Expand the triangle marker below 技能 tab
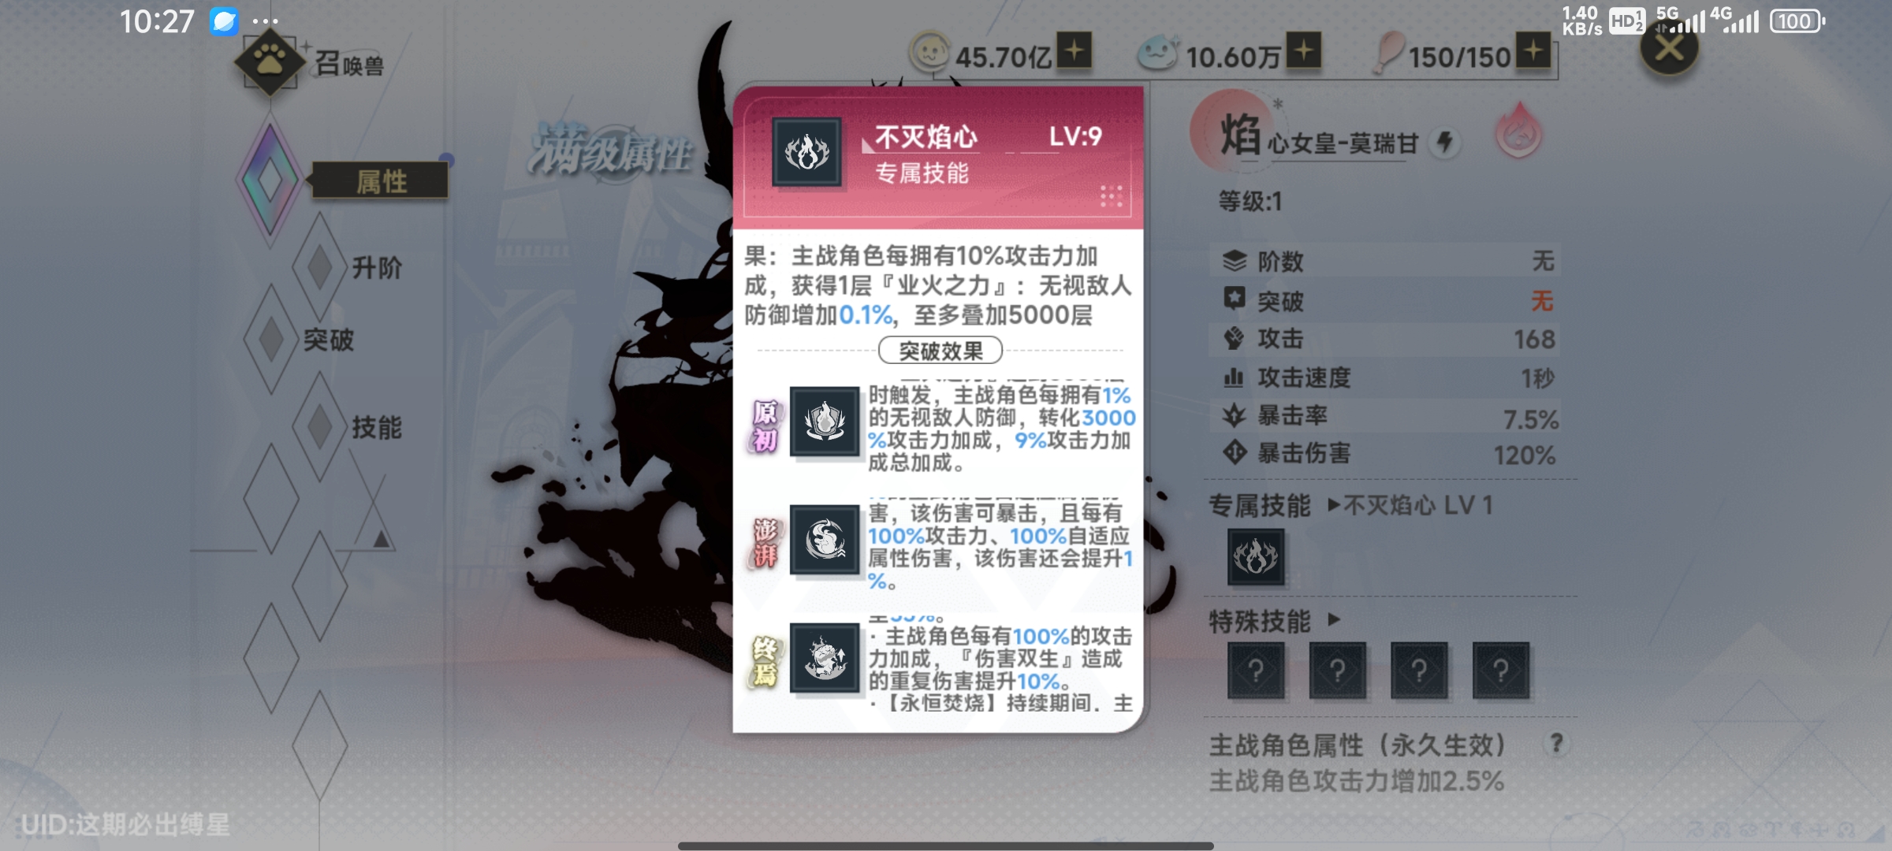 point(381,539)
